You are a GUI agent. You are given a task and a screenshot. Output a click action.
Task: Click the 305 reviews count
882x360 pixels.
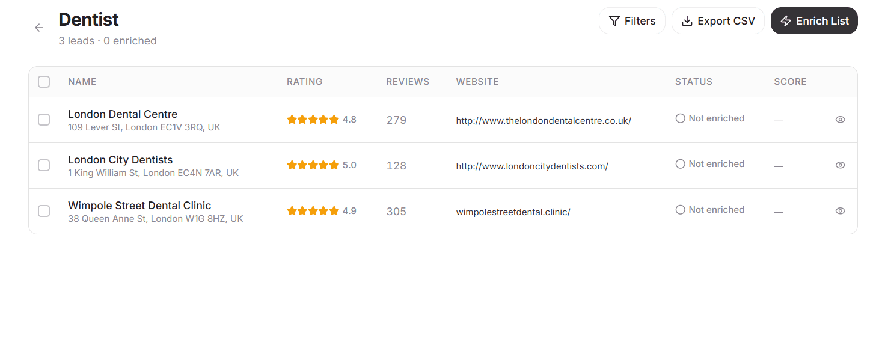pyautogui.click(x=396, y=212)
